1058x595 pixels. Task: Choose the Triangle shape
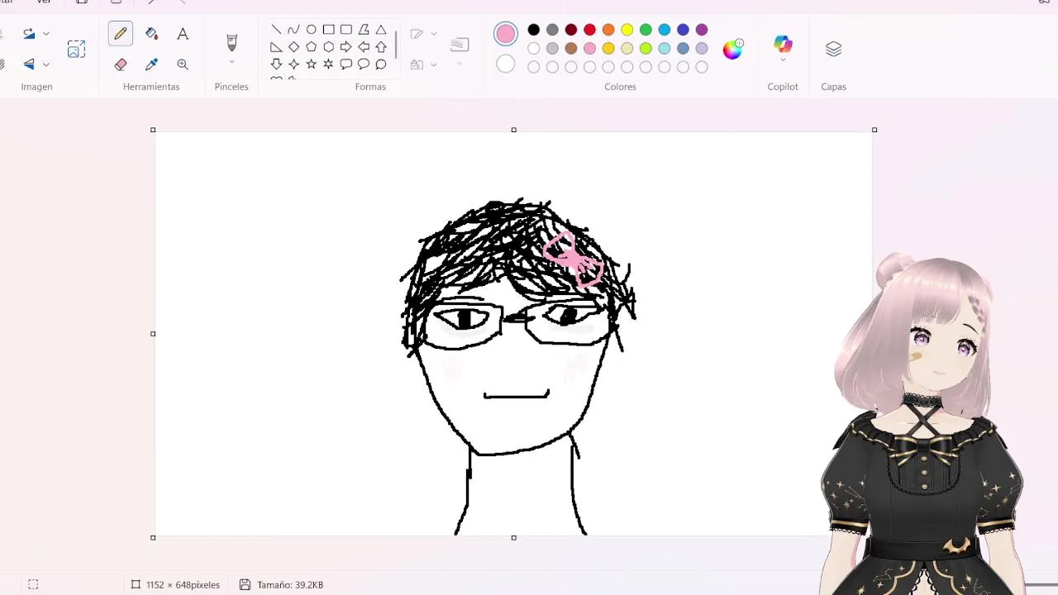[381, 30]
